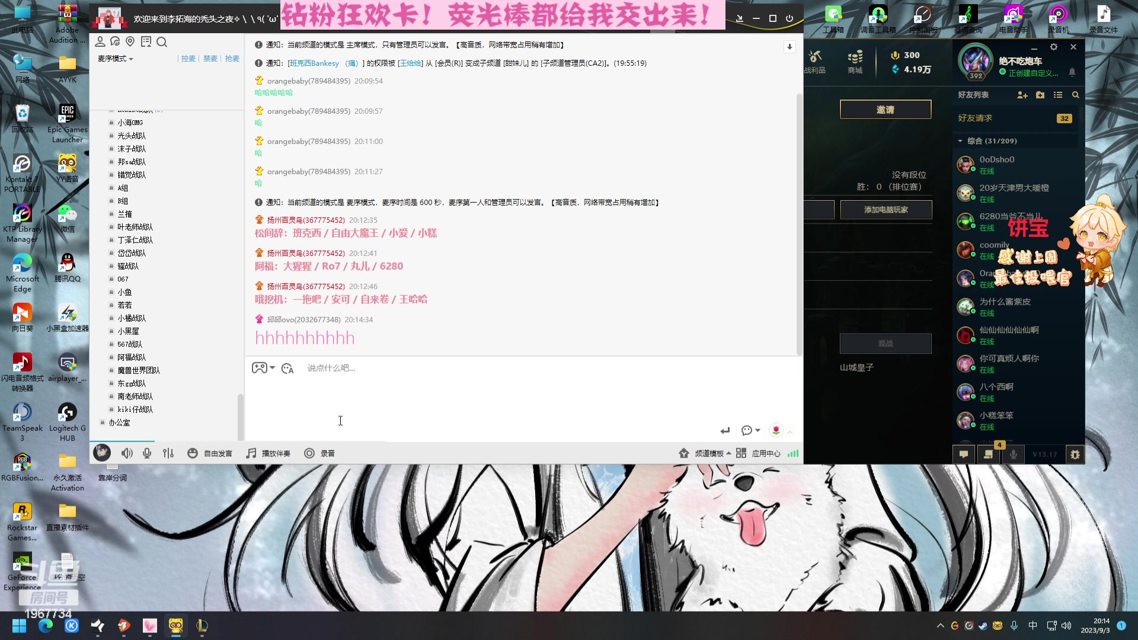Click the 禁麦 link
This screenshot has width=1138, height=640.
click(210, 59)
